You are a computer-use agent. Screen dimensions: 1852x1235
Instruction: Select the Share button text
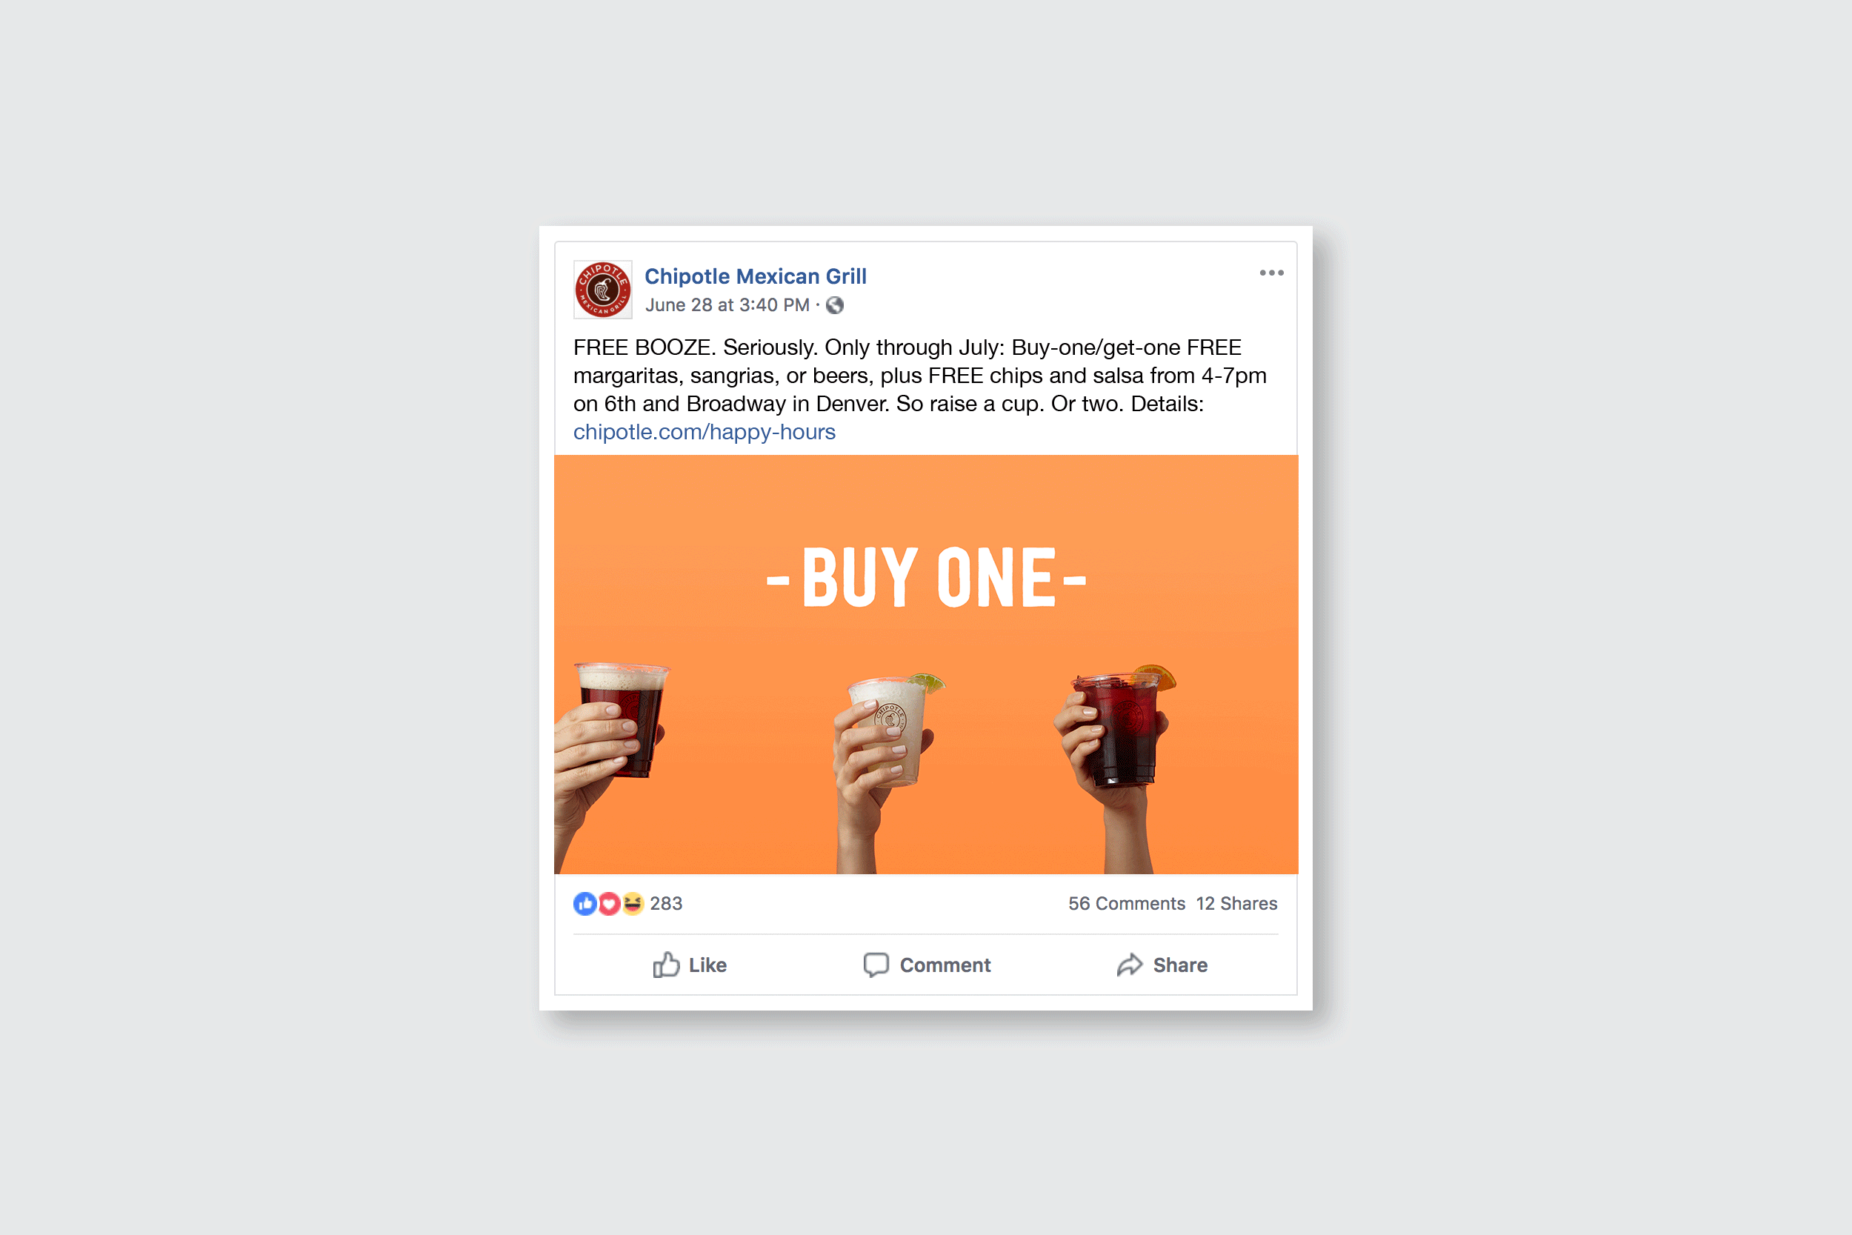click(1179, 965)
